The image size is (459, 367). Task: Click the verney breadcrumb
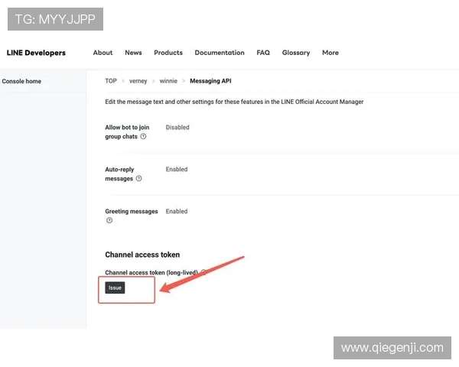(x=138, y=81)
